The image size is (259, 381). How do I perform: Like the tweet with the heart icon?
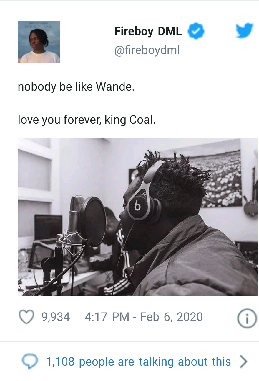[26, 317]
